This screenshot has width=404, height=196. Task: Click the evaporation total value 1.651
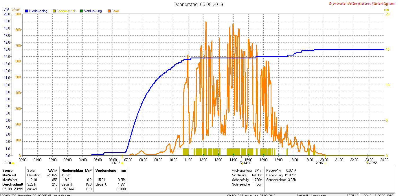point(122,184)
